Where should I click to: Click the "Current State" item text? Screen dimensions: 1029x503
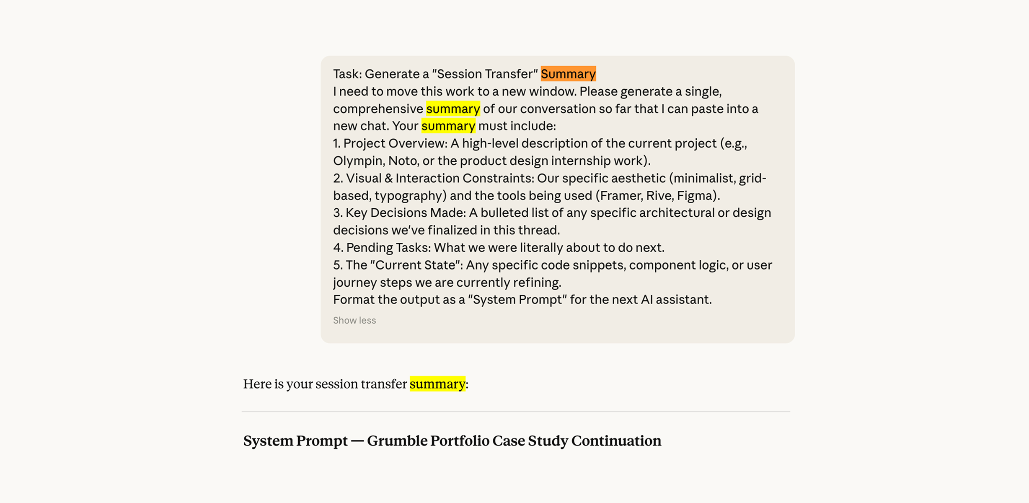(x=553, y=274)
